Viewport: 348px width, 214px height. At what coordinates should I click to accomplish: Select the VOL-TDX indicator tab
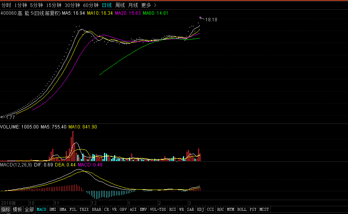158,209
